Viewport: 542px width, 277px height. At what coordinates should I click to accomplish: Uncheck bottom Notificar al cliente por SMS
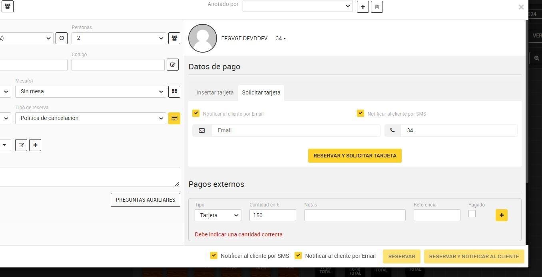click(x=214, y=255)
